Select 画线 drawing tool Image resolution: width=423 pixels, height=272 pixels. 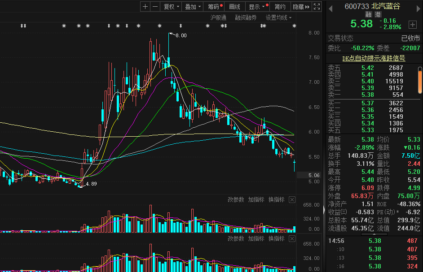234,7
